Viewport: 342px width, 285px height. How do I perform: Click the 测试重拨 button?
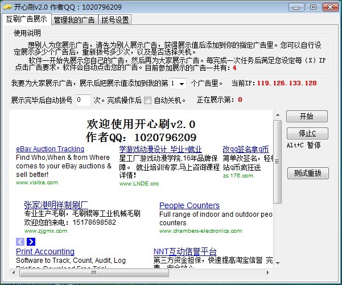pos(308,173)
